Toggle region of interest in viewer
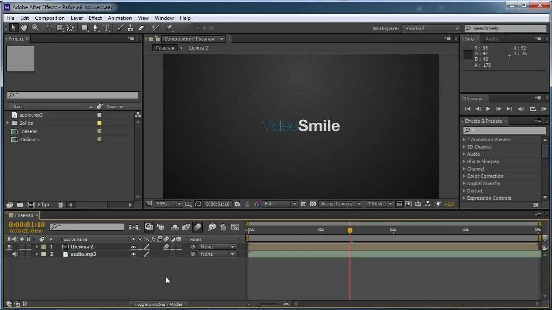552x310 pixels. tap(198, 204)
